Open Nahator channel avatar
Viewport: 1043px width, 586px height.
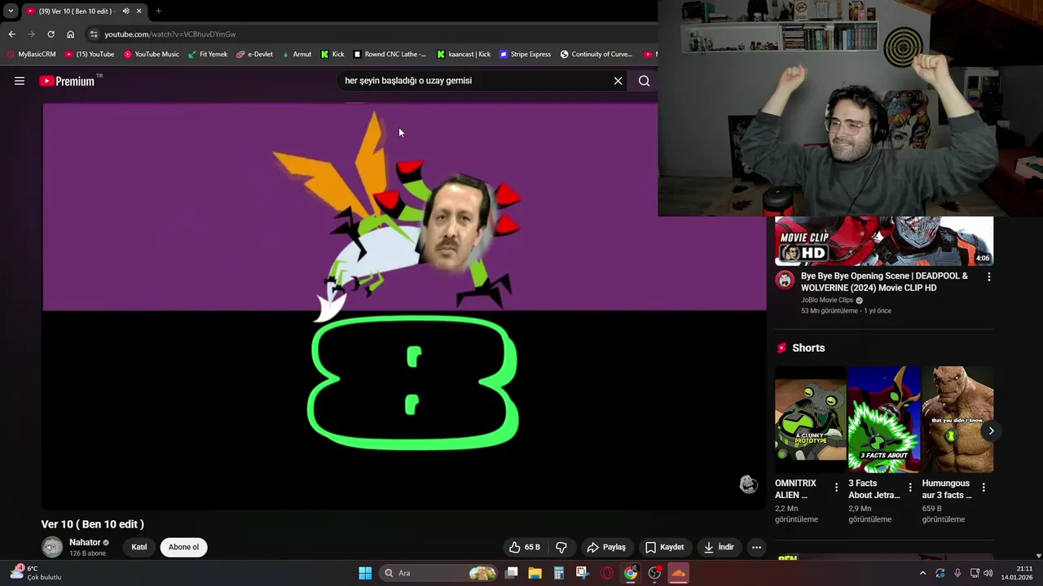pyautogui.click(x=52, y=547)
